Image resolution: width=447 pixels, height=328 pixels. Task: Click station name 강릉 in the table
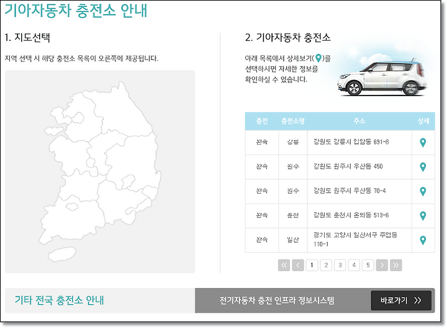point(293,142)
